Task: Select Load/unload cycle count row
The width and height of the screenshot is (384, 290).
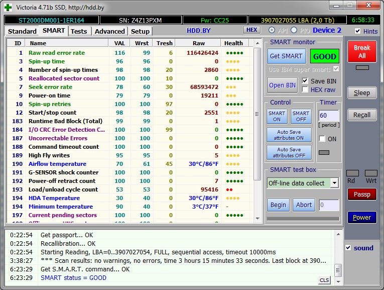Action: click(x=130, y=189)
